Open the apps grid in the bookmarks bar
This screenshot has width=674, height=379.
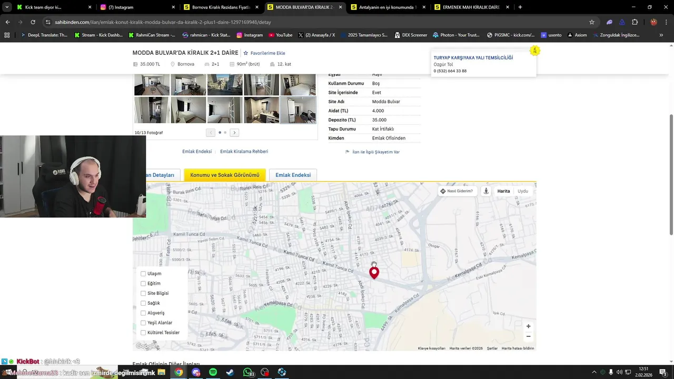coord(7,35)
